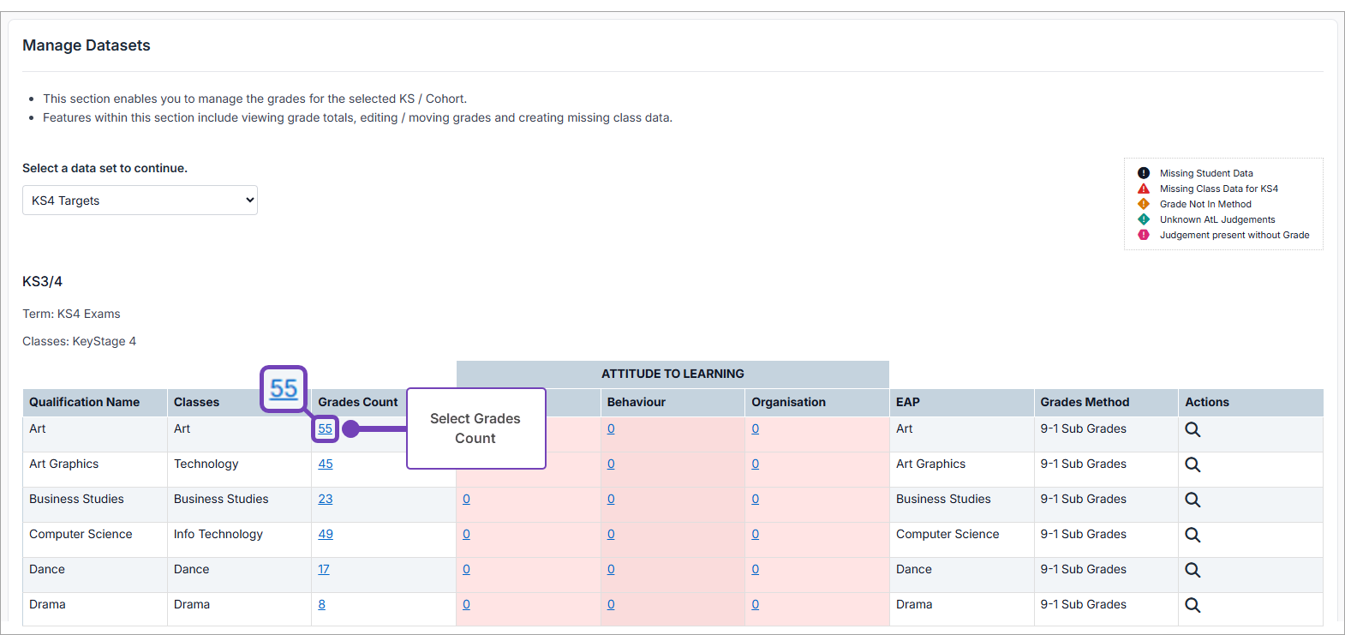This screenshot has height=635, width=1345.
Task: Click the Grade Not In Method icon
Action: (1143, 204)
